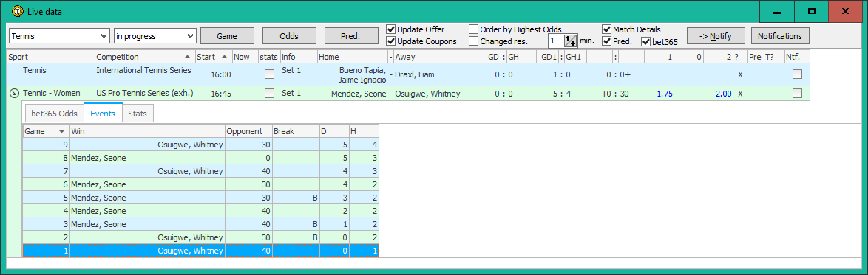Image resolution: width=868 pixels, height=275 pixels.
Task: Select game 2 Osuigwe, Whitney row
Action: click(200, 237)
